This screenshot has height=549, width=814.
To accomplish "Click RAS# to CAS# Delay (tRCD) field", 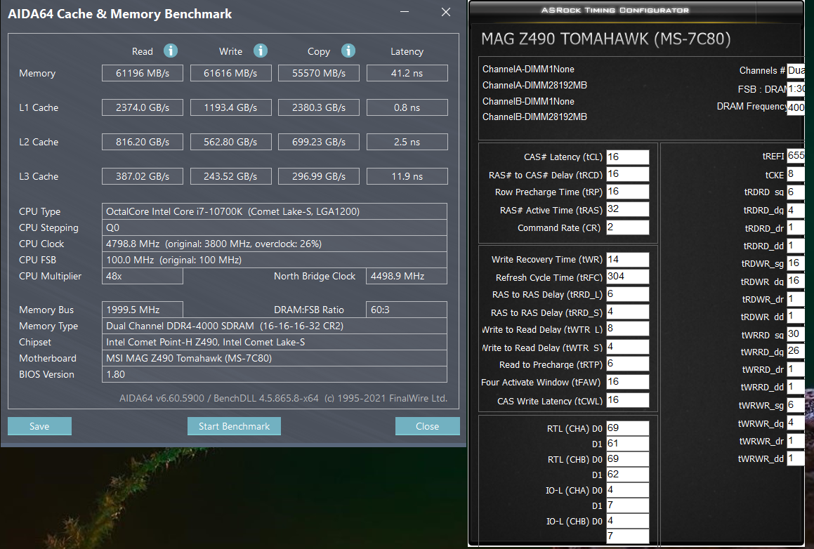I will click(x=628, y=174).
